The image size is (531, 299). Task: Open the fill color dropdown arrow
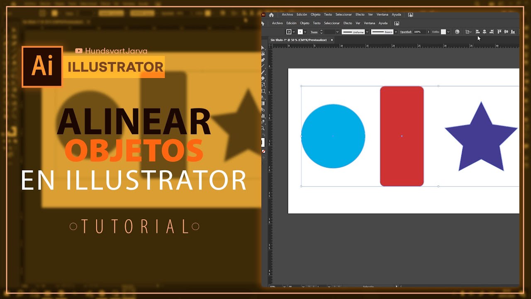coord(294,32)
